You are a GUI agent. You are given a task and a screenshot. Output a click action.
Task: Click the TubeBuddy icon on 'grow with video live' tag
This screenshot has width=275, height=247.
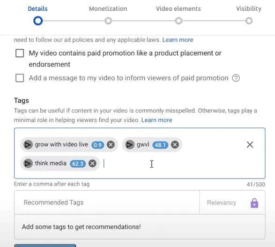pos(28,145)
